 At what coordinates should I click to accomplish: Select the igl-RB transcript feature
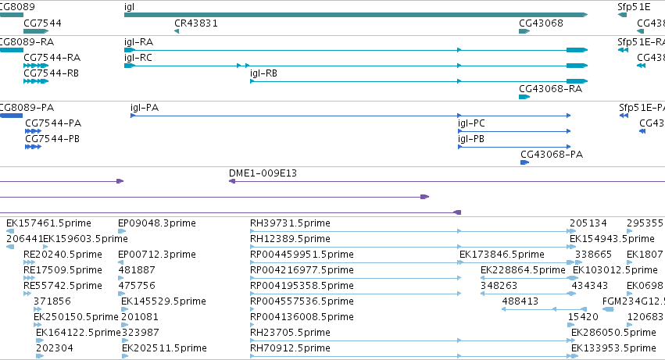[x=419, y=81]
